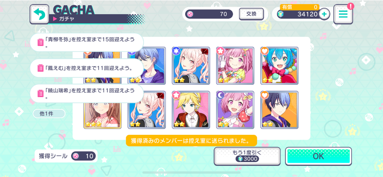Confirm results with the OK button
This screenshot has width=383, height=177.
click(x=319, y=156)
